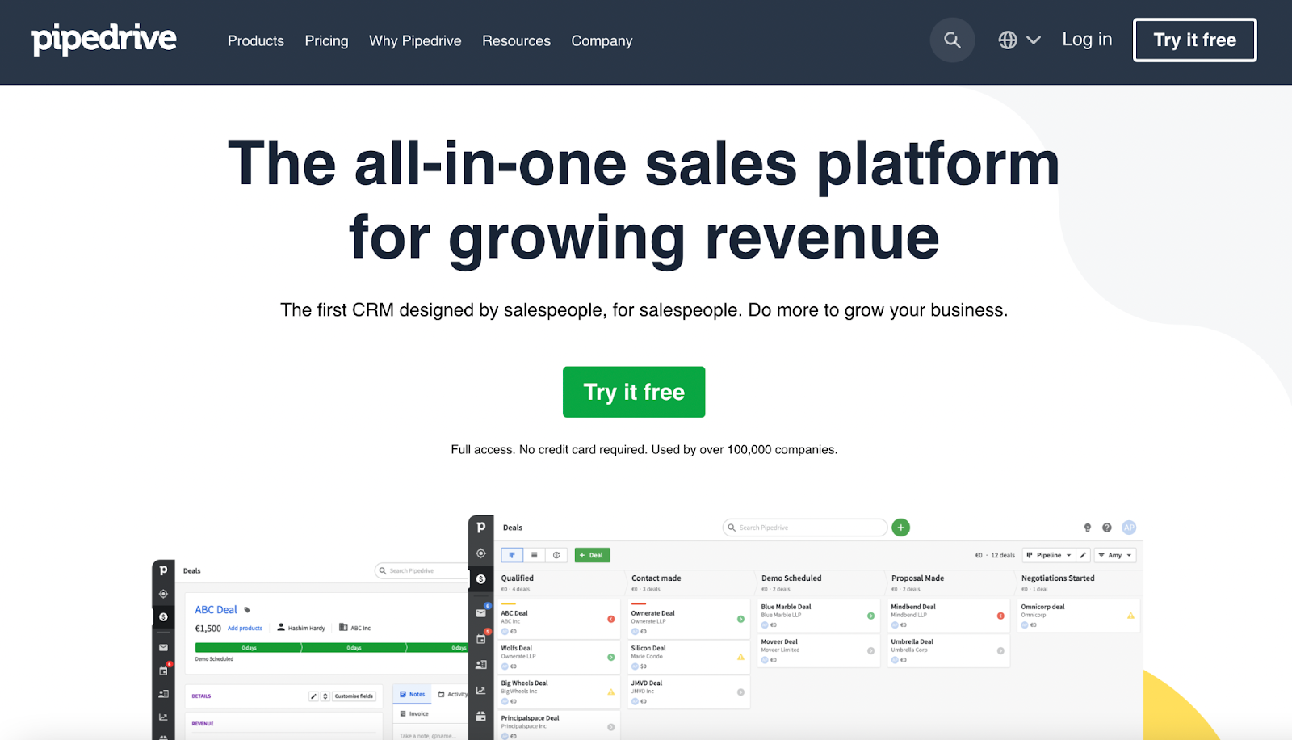Open the Products menu
This screenshot has width=1292, height=740.
click(256, 40)
